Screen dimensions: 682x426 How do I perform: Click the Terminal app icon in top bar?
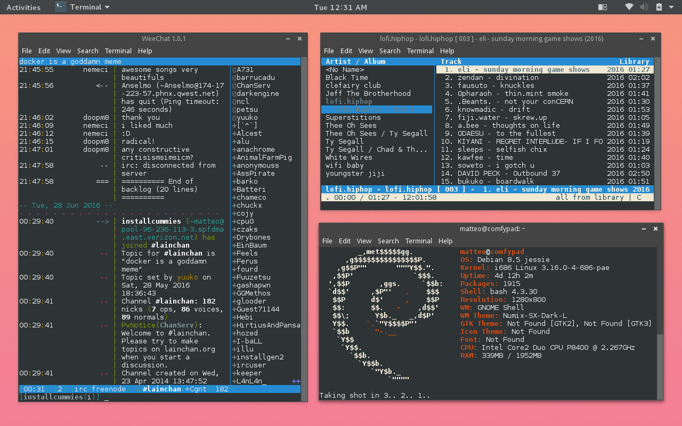pos(61,7)
